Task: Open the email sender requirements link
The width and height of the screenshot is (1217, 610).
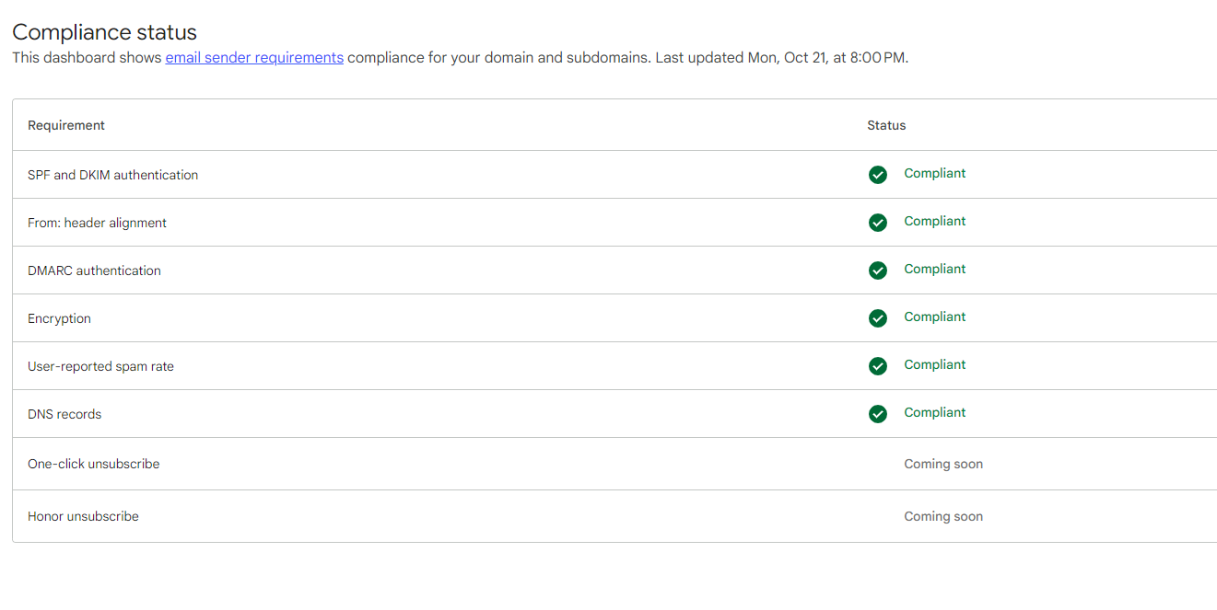Action: pyautogui.click(x=253, y=57)
